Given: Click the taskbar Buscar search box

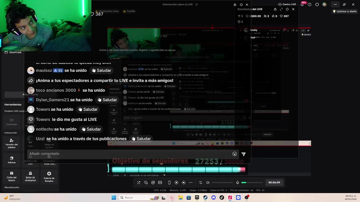Looking at the screenshot, I should click(139, 198).
